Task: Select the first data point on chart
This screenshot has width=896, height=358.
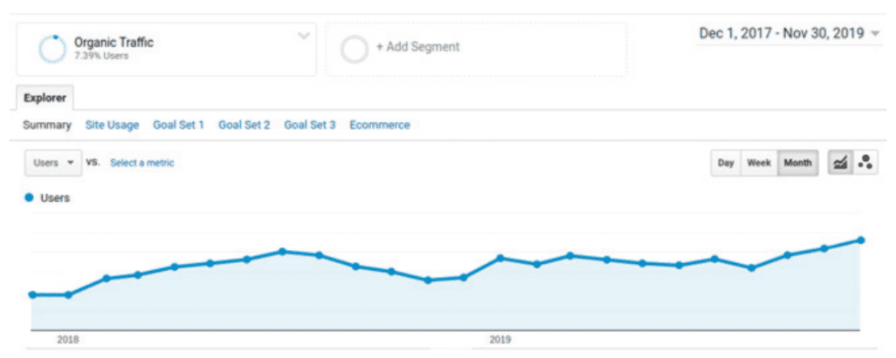Action: coord(32,294)
